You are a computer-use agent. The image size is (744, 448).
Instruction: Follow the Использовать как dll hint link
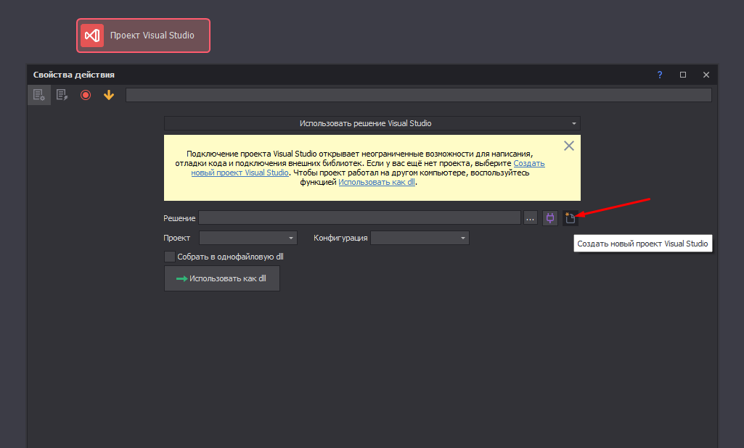(x=377, y=182)
